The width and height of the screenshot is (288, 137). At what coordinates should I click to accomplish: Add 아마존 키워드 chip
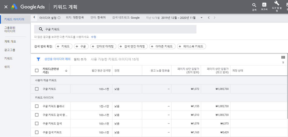[x=162, y=47]
